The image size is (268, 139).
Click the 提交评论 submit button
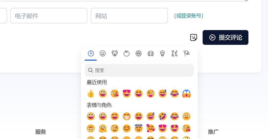tap(225, 38)
